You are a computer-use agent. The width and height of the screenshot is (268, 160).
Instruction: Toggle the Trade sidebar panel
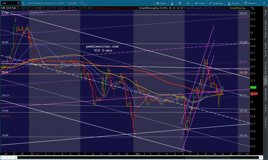click(x=265, y=13)
